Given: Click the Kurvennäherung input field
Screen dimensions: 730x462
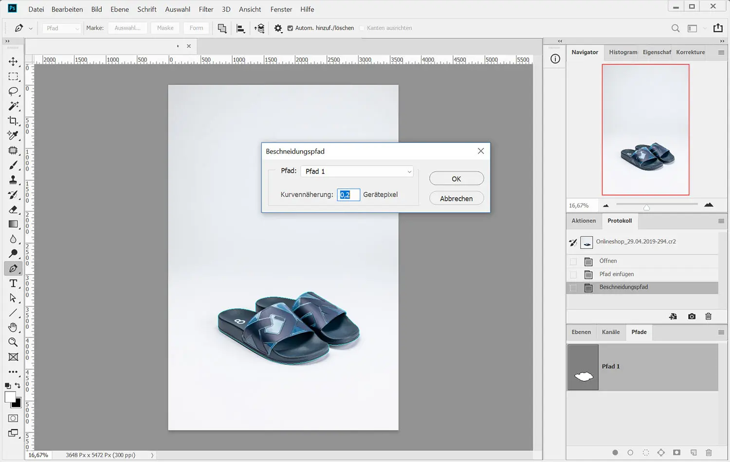Looking at the screenshot, I should pyautogui.click(x=348, y=195).
